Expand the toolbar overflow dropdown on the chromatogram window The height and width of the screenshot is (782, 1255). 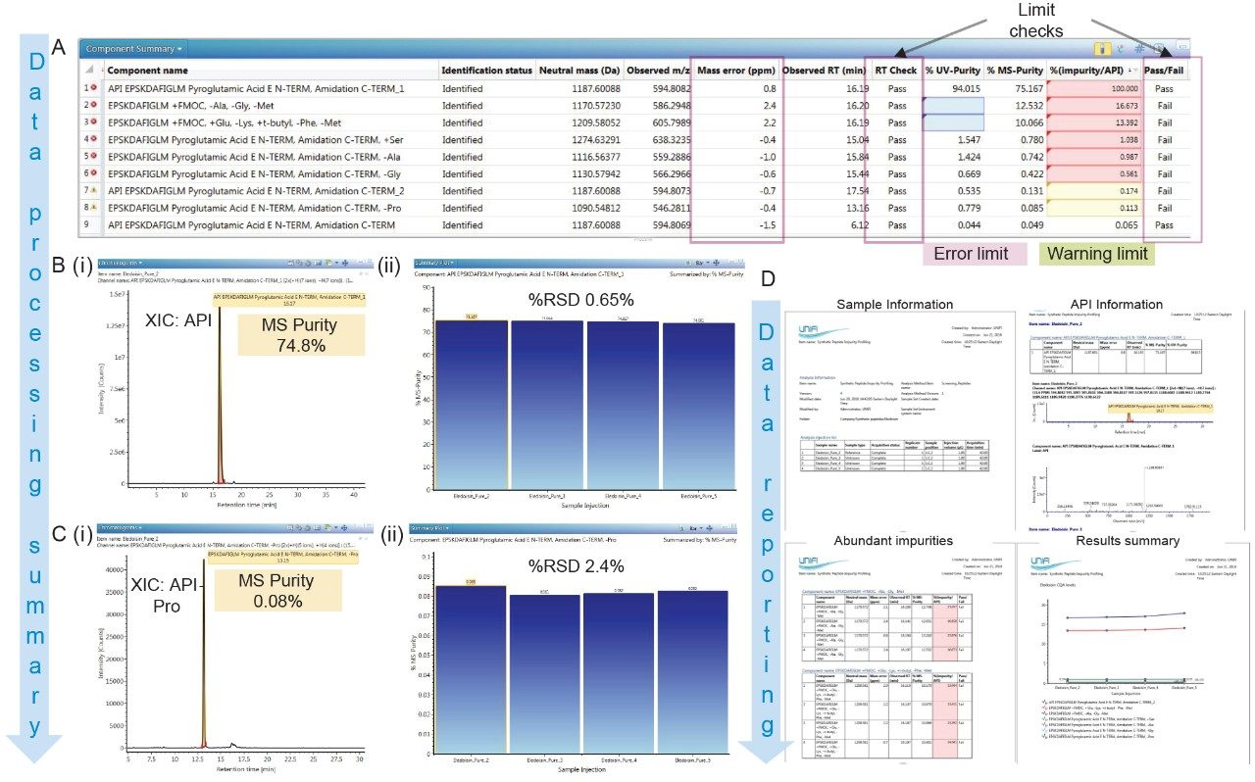point(336,263)
